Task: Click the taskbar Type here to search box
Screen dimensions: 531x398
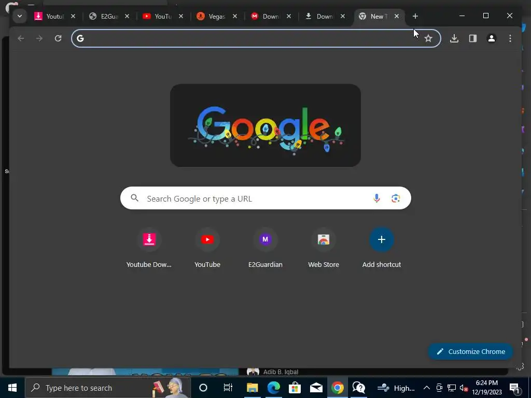Action: (x=108, y=388)
